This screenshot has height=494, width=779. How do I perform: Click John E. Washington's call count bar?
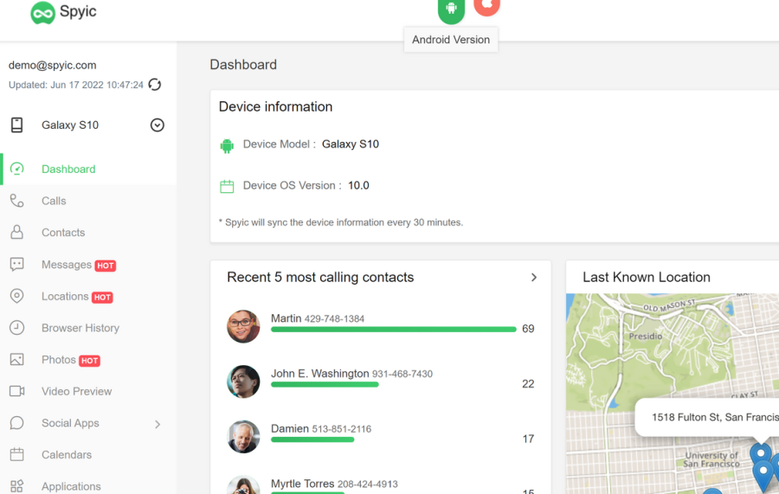pos(325,385)
